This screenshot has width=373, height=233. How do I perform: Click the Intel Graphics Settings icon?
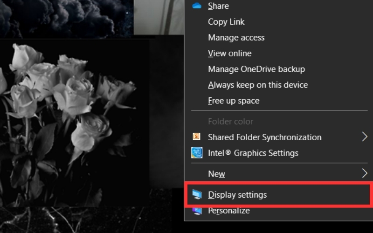197,153
